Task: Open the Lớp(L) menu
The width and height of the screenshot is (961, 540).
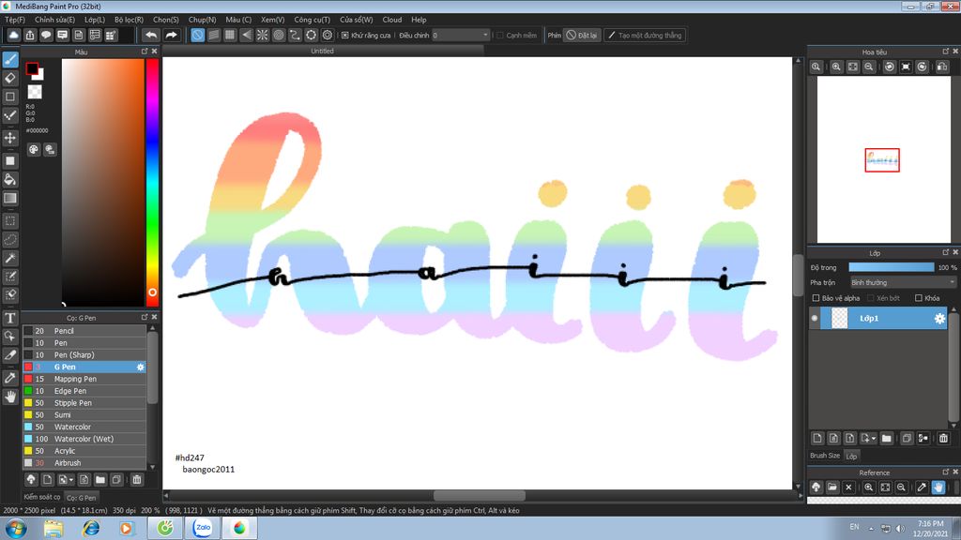Action: pos(95,20)
